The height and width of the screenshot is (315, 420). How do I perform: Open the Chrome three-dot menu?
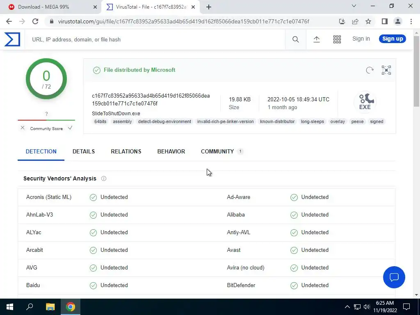pos(411,21)
